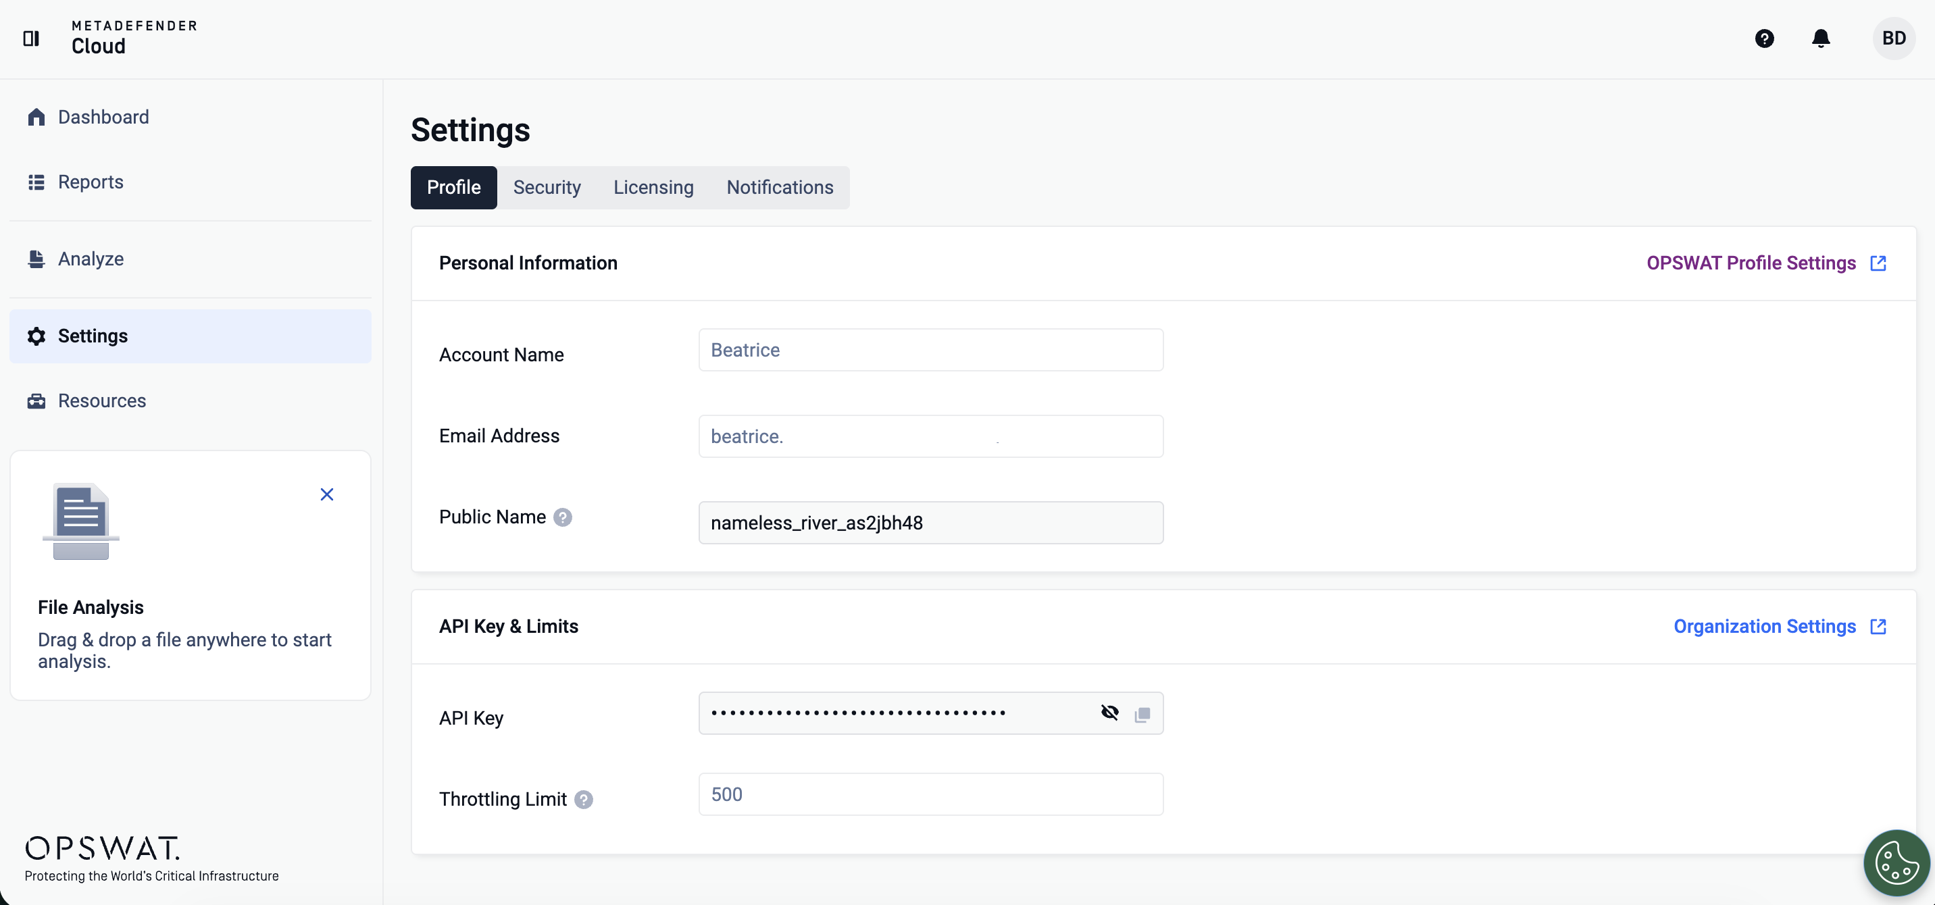Switch to the Security tab
Image resolution: width=1935 pixels, height=905 pixels.
click(547, 188)
